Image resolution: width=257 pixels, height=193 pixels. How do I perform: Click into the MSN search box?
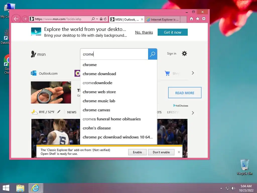click(x=114, y=54)
